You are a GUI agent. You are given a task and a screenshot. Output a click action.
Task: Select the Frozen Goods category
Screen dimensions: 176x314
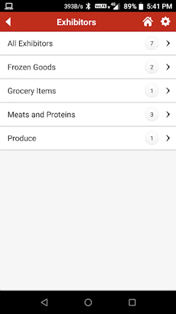88,67
